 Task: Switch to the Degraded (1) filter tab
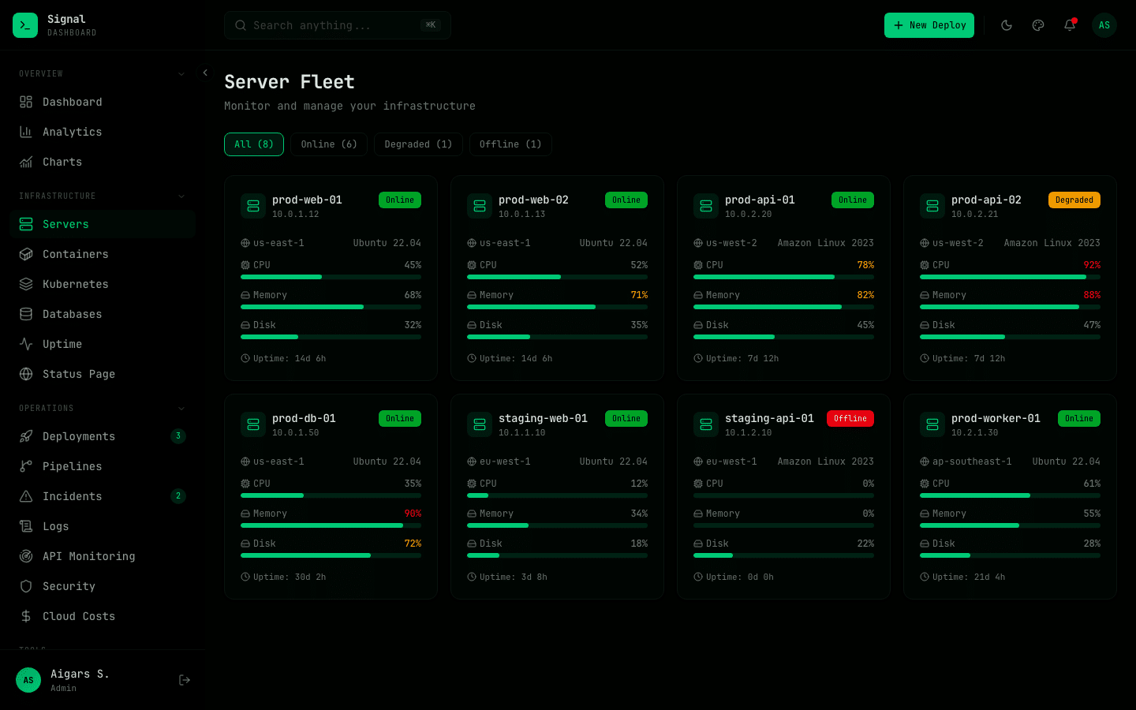418,144
